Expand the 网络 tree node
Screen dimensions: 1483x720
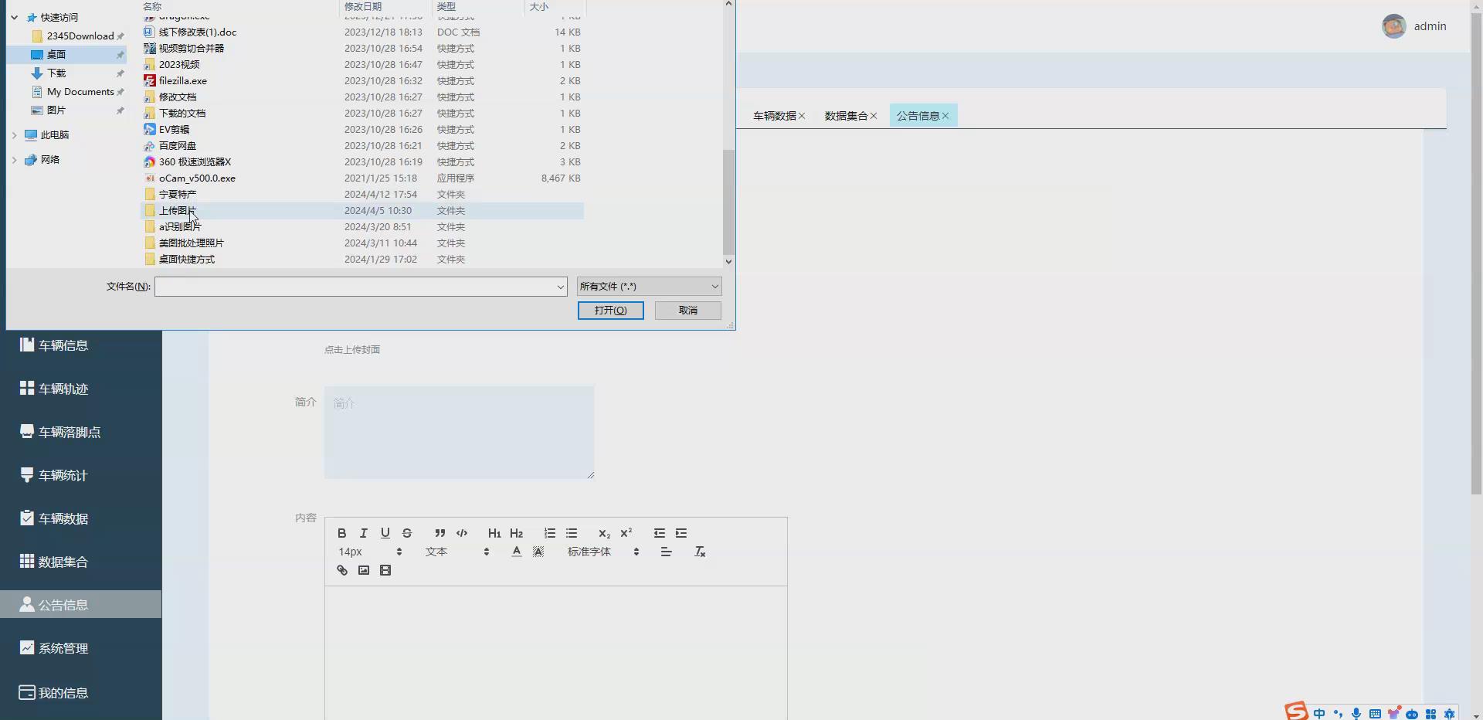(14, 160)
